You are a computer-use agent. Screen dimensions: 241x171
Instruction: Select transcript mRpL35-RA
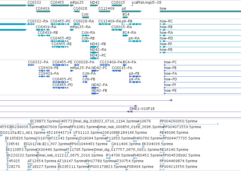80,27
